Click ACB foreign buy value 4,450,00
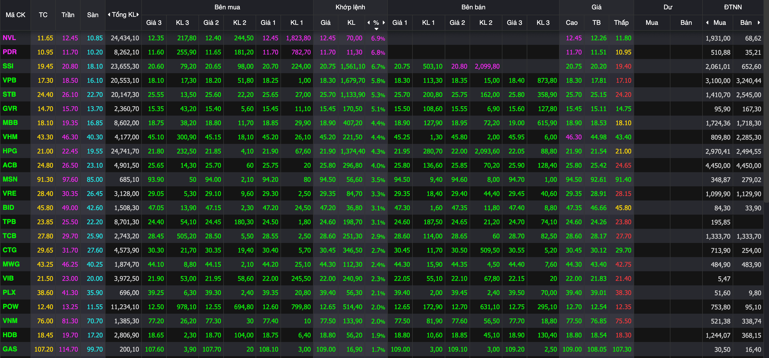 click(718, 166)
